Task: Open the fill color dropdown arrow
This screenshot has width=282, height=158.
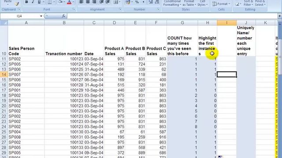Action: pos(64,2)
